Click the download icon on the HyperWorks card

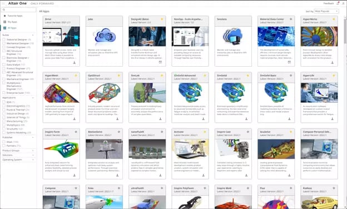coord(332,63)
